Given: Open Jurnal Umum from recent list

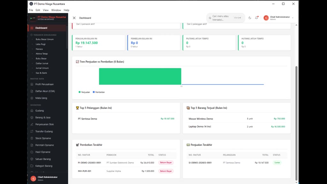Looking at the screenshot, I should point(42,68).
